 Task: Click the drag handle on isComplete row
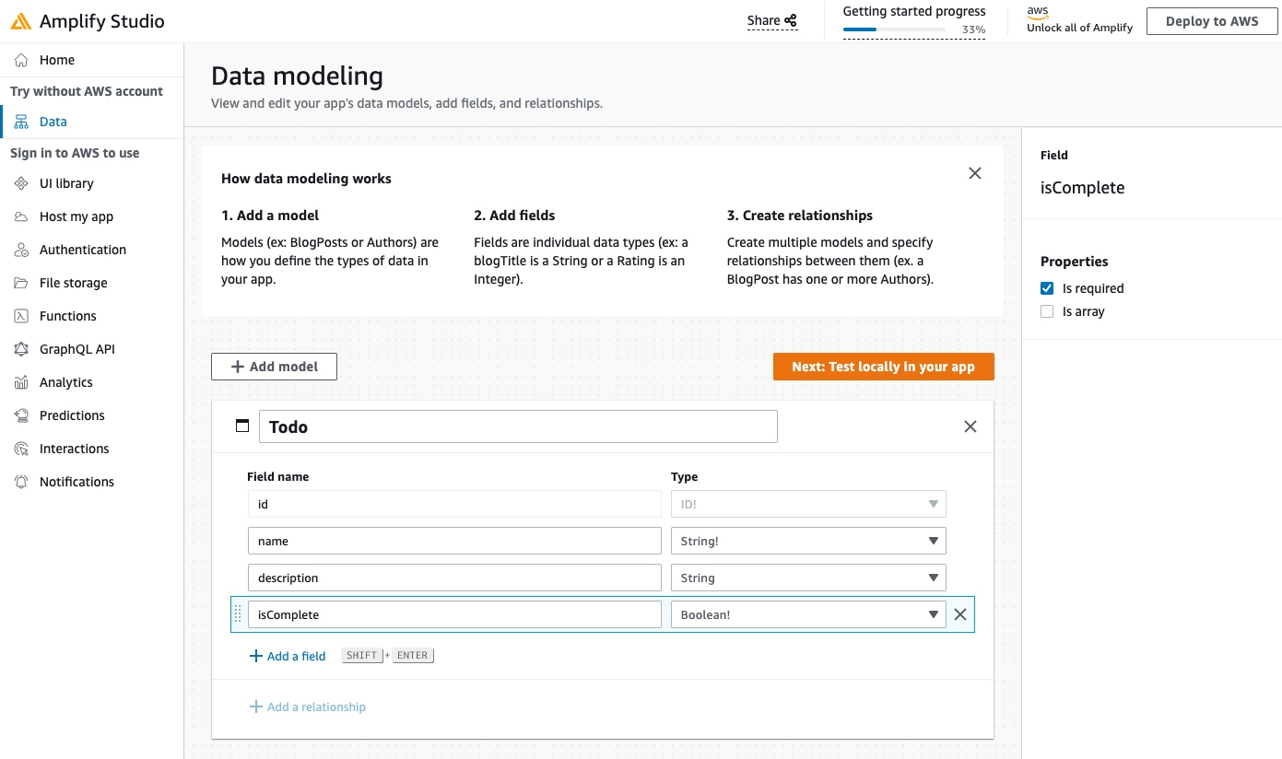(x=238, y=614)
